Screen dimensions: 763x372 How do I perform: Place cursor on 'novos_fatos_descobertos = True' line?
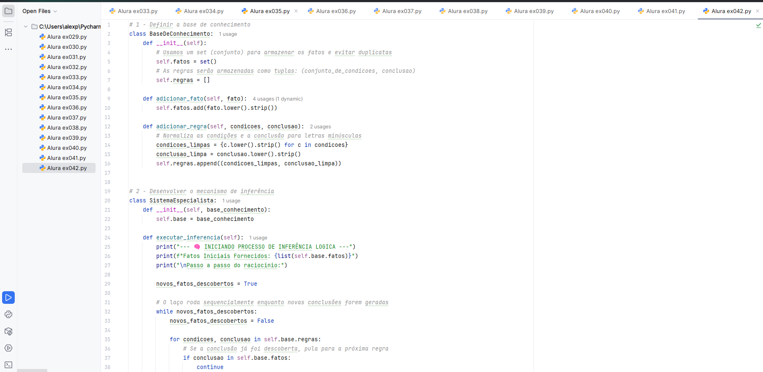coord(206,284)
